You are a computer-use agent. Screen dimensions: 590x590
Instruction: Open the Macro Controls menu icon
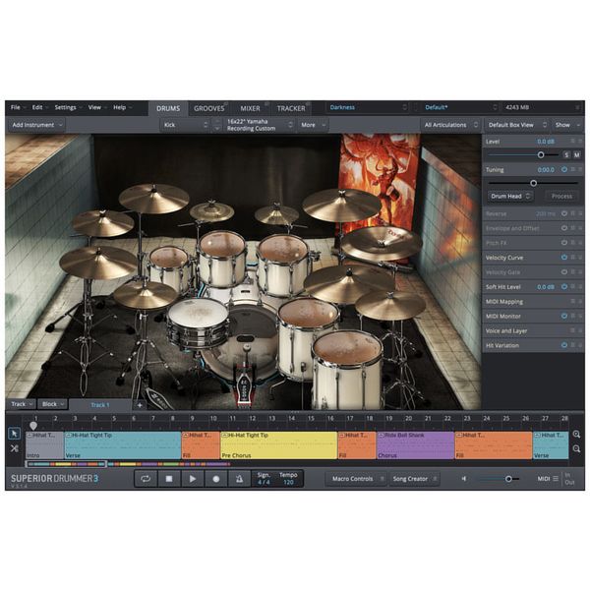click(x=382, y=479)
